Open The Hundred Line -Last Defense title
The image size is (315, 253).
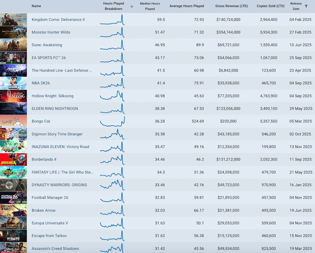(62, 70)
